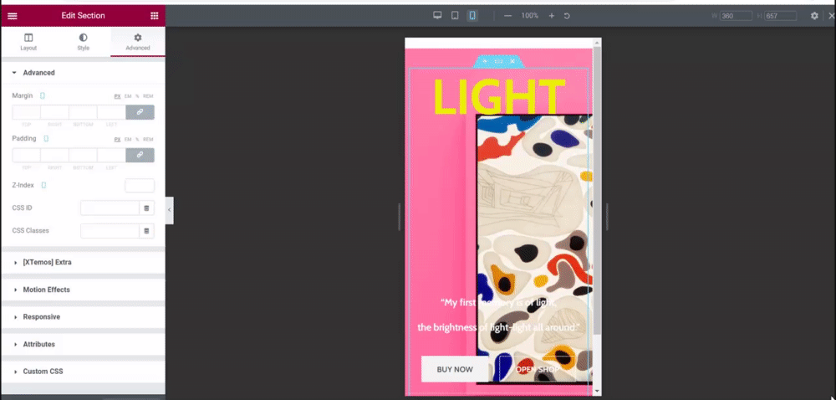Collapse the editor side panel arrow
Screen dimensions: 836x400
[x=169, y=210]
